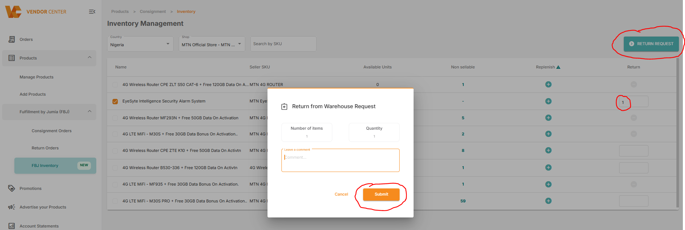Open Consignment Orders in sidebar
Image resolution: width=685 pixels, height=230 pixels.
coord(52,131)
